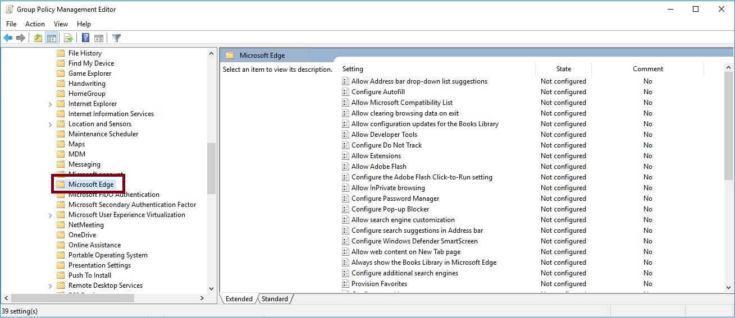The image size is (735, 318).
Task: Click the Forward arrow toolbar icon
Action: tap(21, 38)
